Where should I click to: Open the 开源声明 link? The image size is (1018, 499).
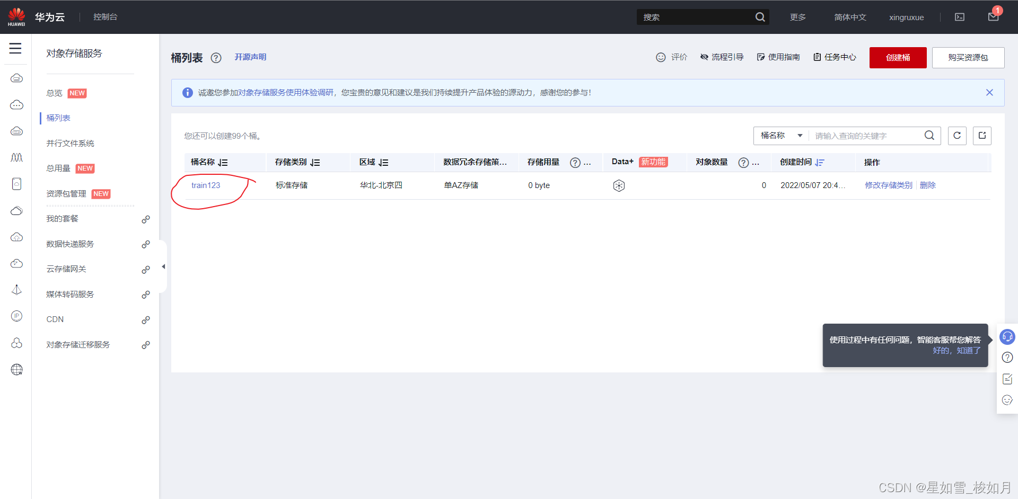(251, 57)
